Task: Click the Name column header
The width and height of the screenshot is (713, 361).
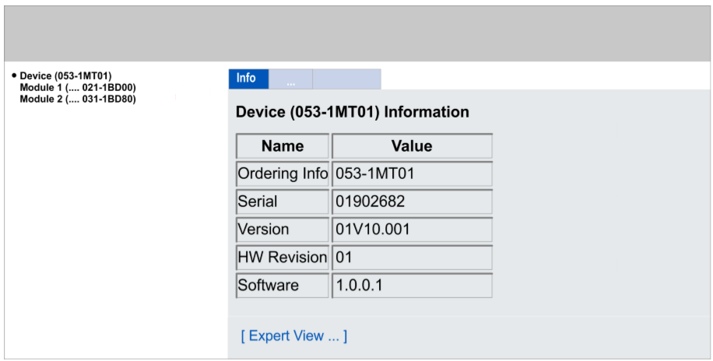Action: 283,146
